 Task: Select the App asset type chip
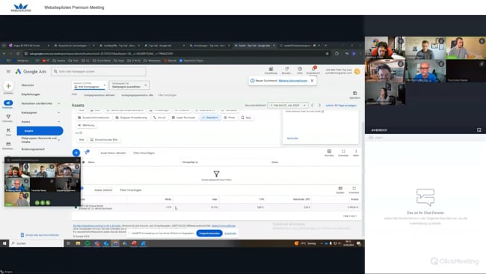tap(246, 118)
